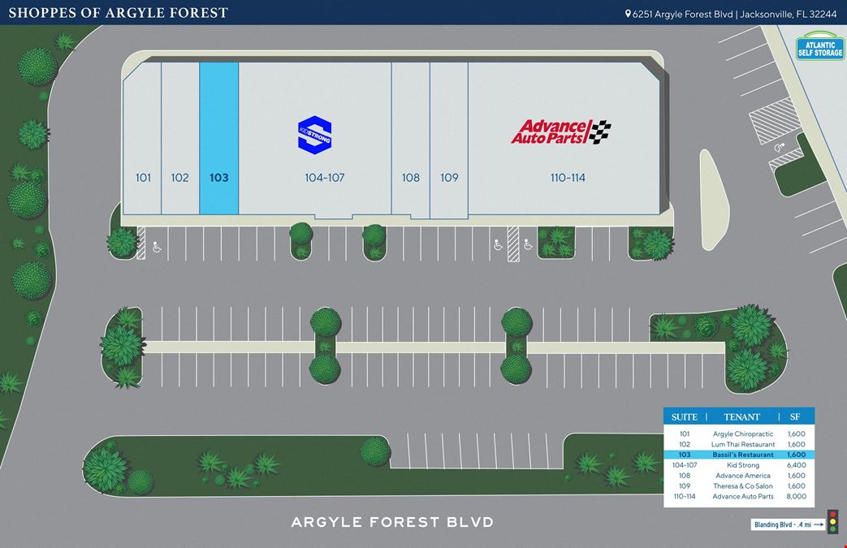The height and width of the screenshot is (548, 847).
Task: Click the Kid Strong logo on the building
Action: coord(314,135)
